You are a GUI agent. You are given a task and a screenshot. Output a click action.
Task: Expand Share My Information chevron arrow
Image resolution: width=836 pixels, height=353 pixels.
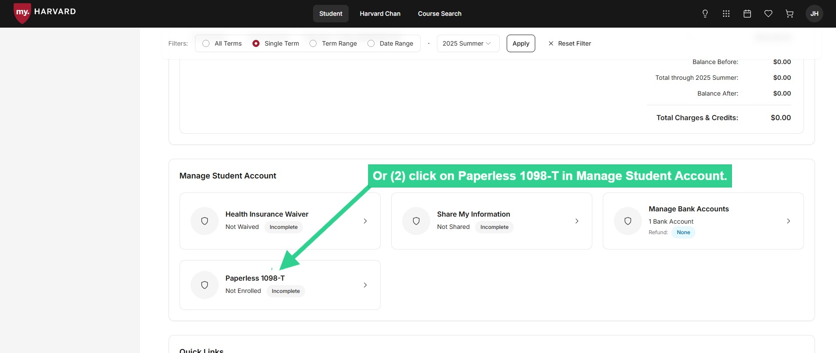(577, 221)
